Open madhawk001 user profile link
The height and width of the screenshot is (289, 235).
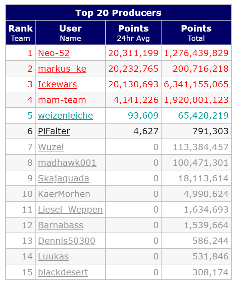[67, 163]
